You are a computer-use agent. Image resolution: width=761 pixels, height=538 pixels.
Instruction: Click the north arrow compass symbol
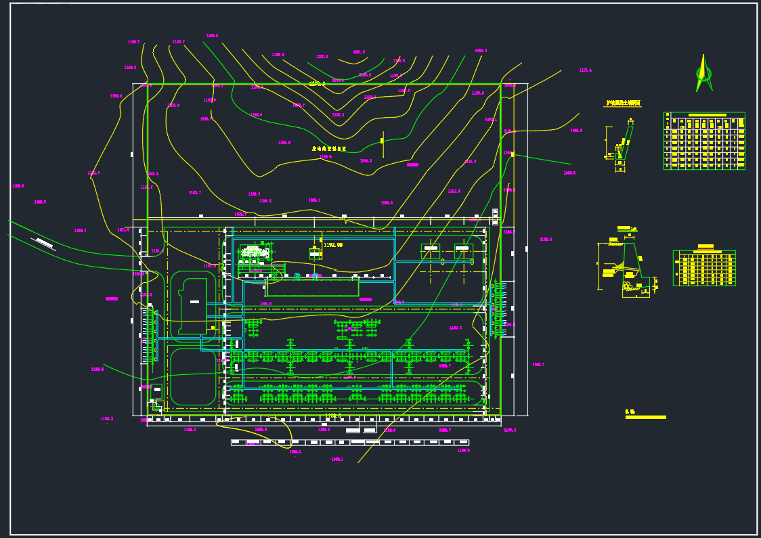[x=703, y=74]
